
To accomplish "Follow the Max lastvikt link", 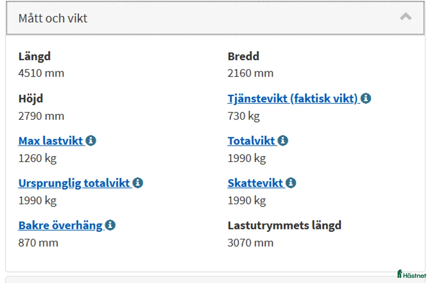I will pos(51,141).
